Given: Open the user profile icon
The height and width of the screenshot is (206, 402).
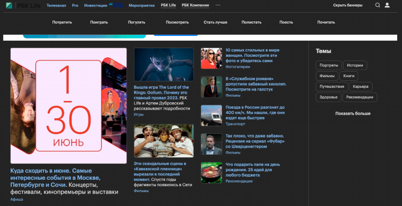Looking at the screenshot, I should (x=387, y=5).
